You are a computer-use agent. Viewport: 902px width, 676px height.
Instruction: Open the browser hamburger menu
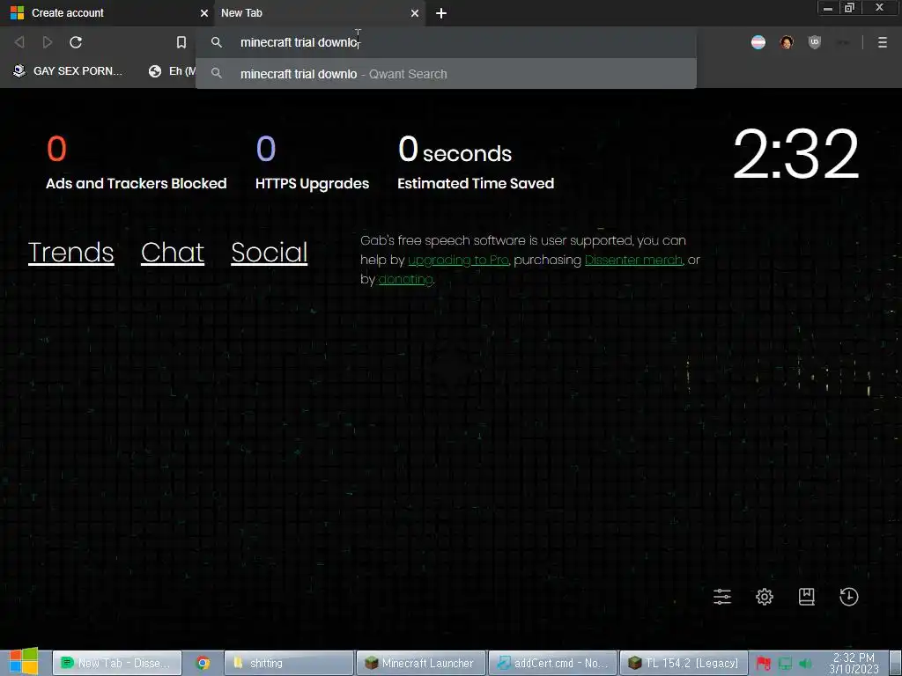[883, 42]
